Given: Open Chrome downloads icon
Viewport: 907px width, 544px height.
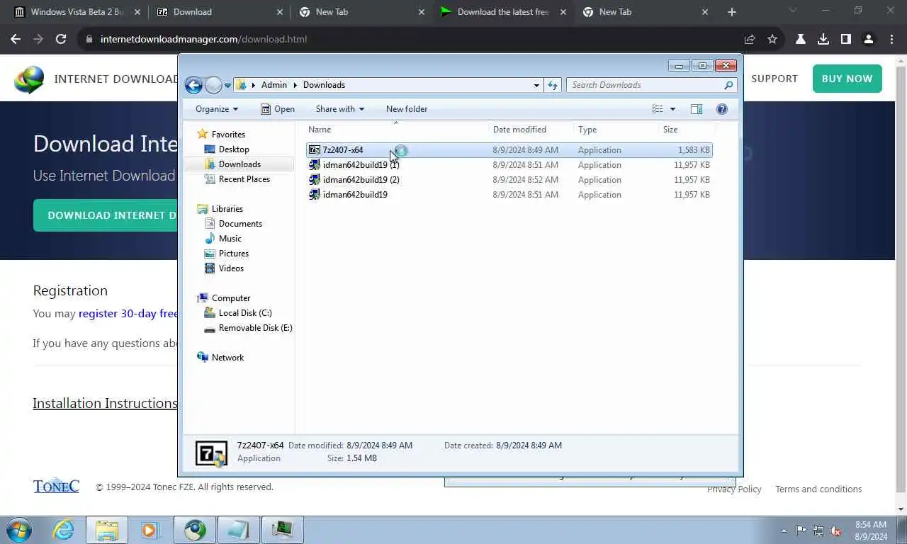Looking at the screenshot, I should click(823, 40).
